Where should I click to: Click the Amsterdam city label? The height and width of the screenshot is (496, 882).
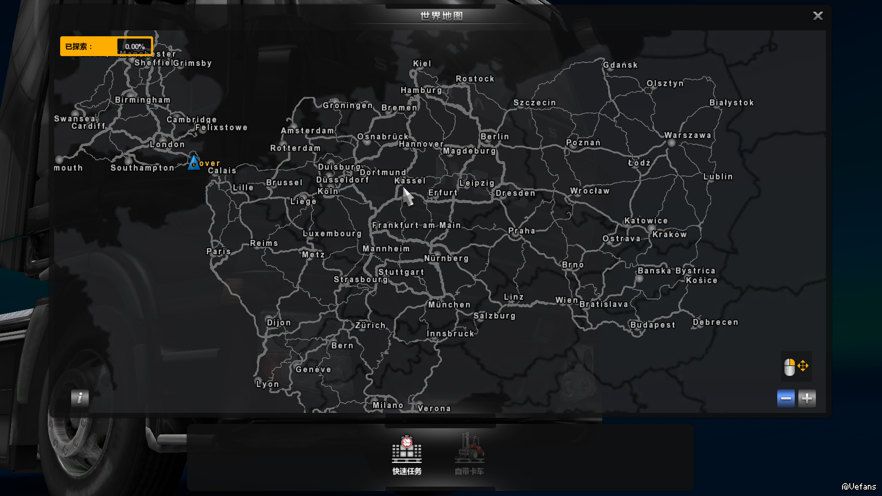coord(307,130)
